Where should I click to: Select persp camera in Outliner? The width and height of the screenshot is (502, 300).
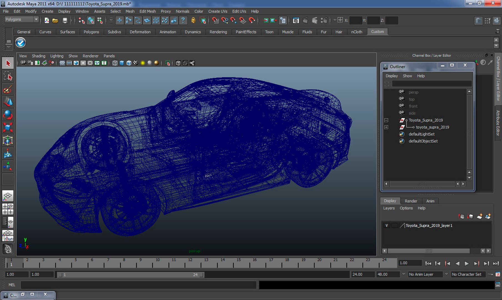413,92
